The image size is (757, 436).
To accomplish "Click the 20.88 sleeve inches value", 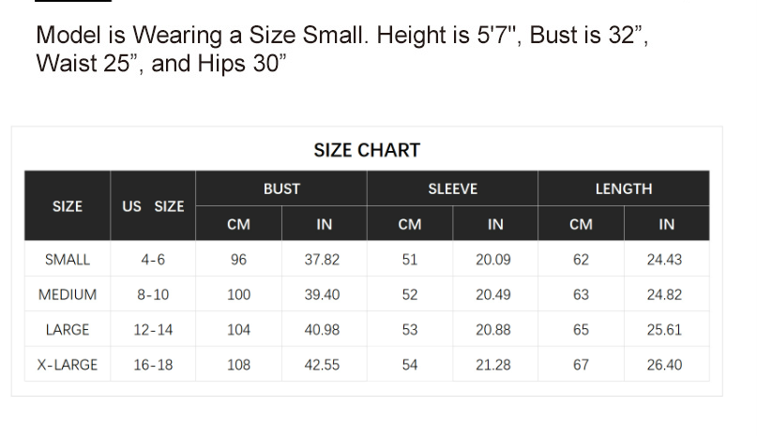I will click(x=493, y=330).
